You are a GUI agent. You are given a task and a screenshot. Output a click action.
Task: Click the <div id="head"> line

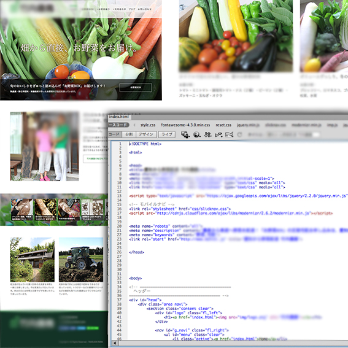[x=145, y=300]
